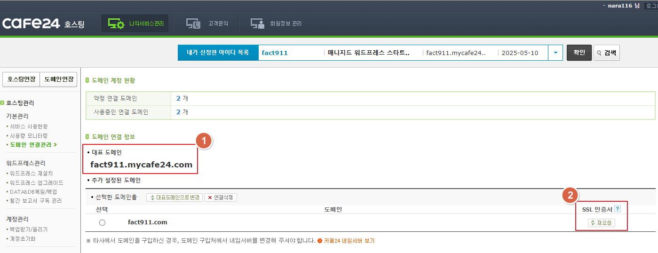Open the 나의서비스관리 menu

point(135,24)
